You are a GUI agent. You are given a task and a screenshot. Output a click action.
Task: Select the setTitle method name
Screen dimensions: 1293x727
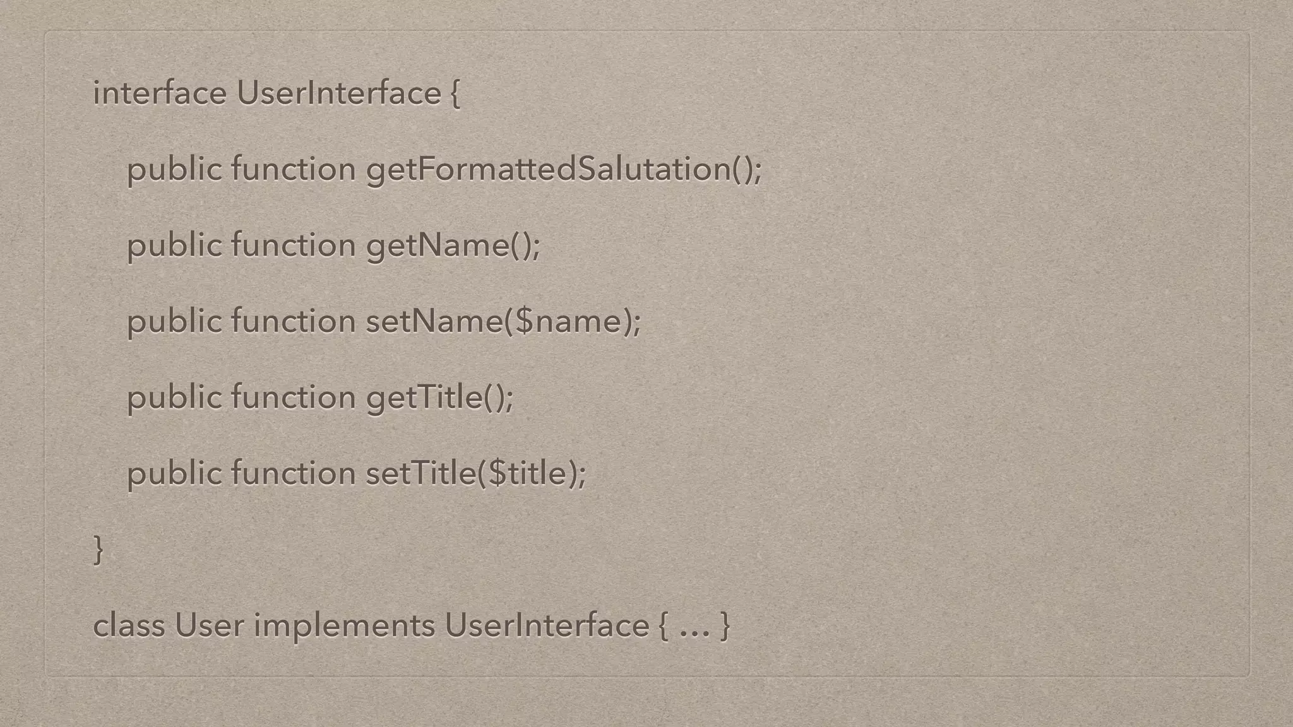click(420, 473)
